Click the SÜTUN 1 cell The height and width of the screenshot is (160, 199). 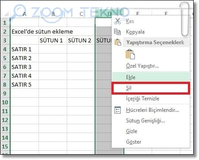pos(53,40)
